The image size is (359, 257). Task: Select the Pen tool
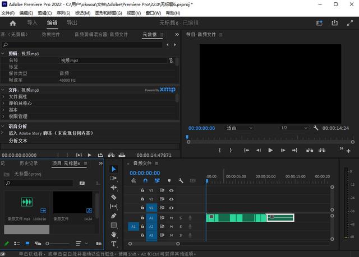[x=113, y=216]
